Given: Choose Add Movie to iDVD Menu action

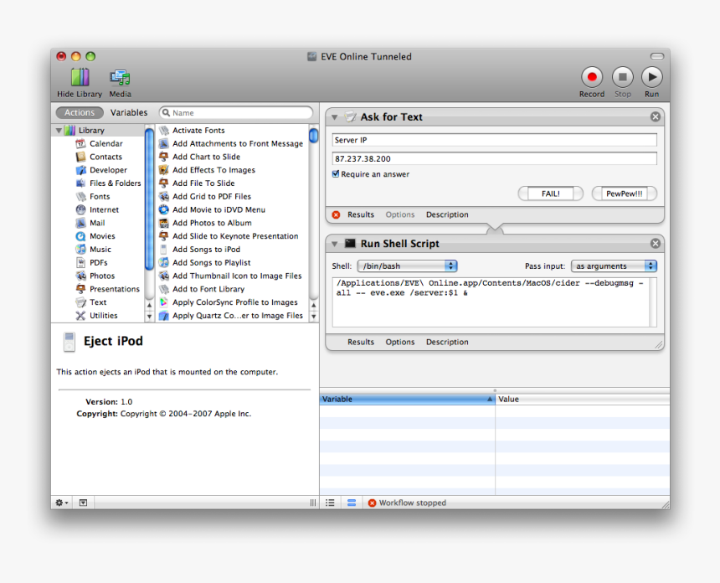Looking at the screenshot, I should click(219, 209).
